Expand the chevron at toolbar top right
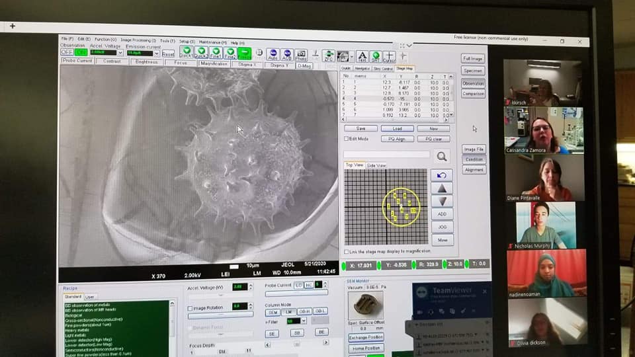The height and width of the screenshot is (357, 635). [x=409, y=46]
